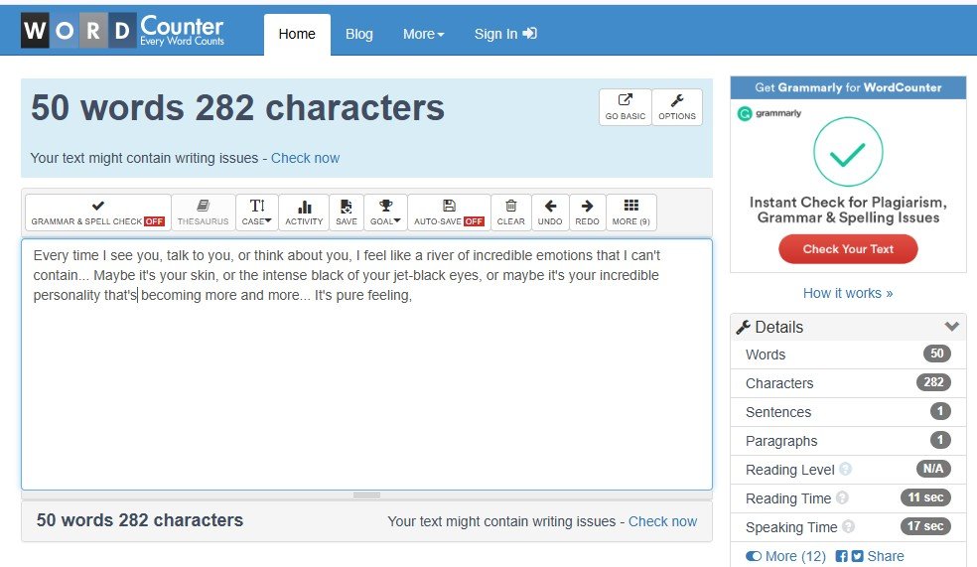Click the Characters count badge 282
977x567 pixels.
pyautogui.click(x=933, y=382)
